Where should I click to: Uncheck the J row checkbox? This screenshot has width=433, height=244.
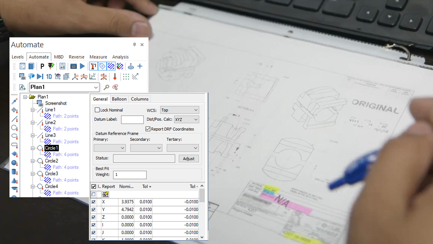pos(94,233)
